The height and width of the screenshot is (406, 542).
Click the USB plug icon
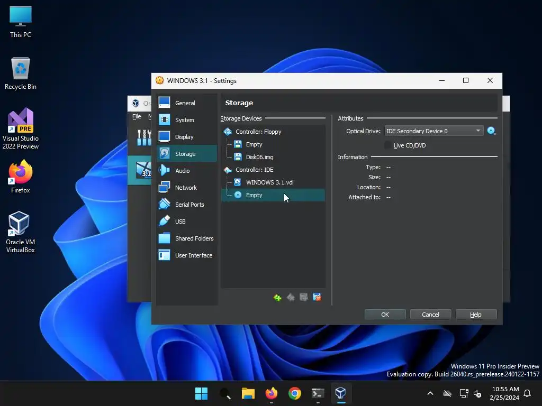tap(164, 221)
